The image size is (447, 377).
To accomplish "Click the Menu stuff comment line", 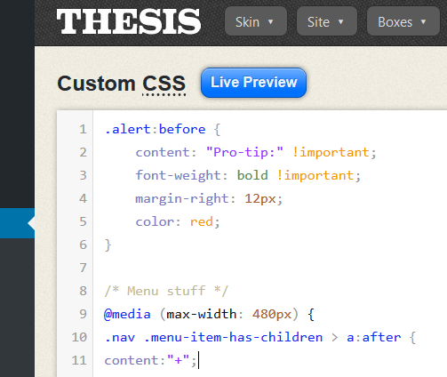I will click(x=166, y=291).
